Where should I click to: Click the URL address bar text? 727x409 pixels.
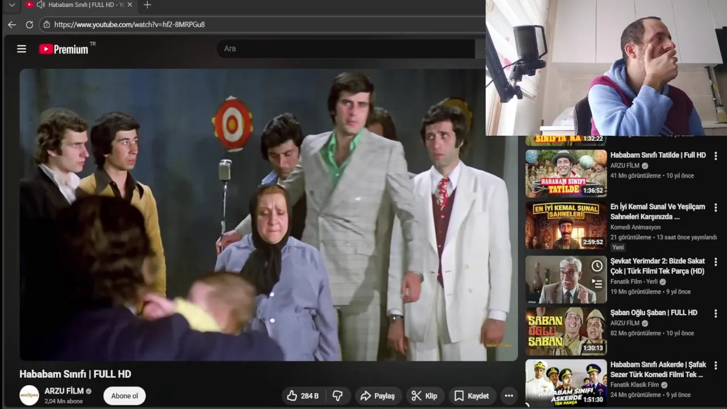(x=129, y=24)
